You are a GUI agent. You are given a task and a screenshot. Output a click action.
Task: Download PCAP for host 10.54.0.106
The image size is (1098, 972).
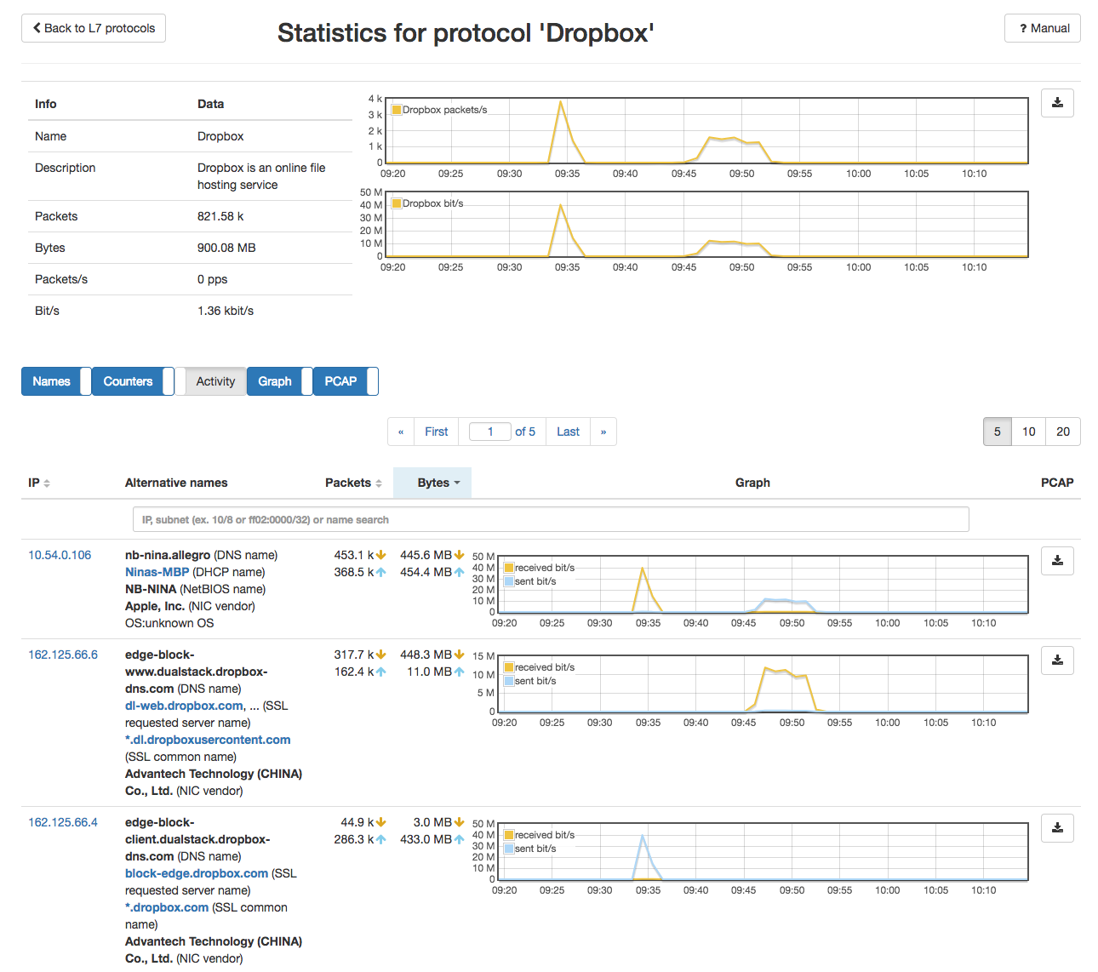tap(1057, 561)
